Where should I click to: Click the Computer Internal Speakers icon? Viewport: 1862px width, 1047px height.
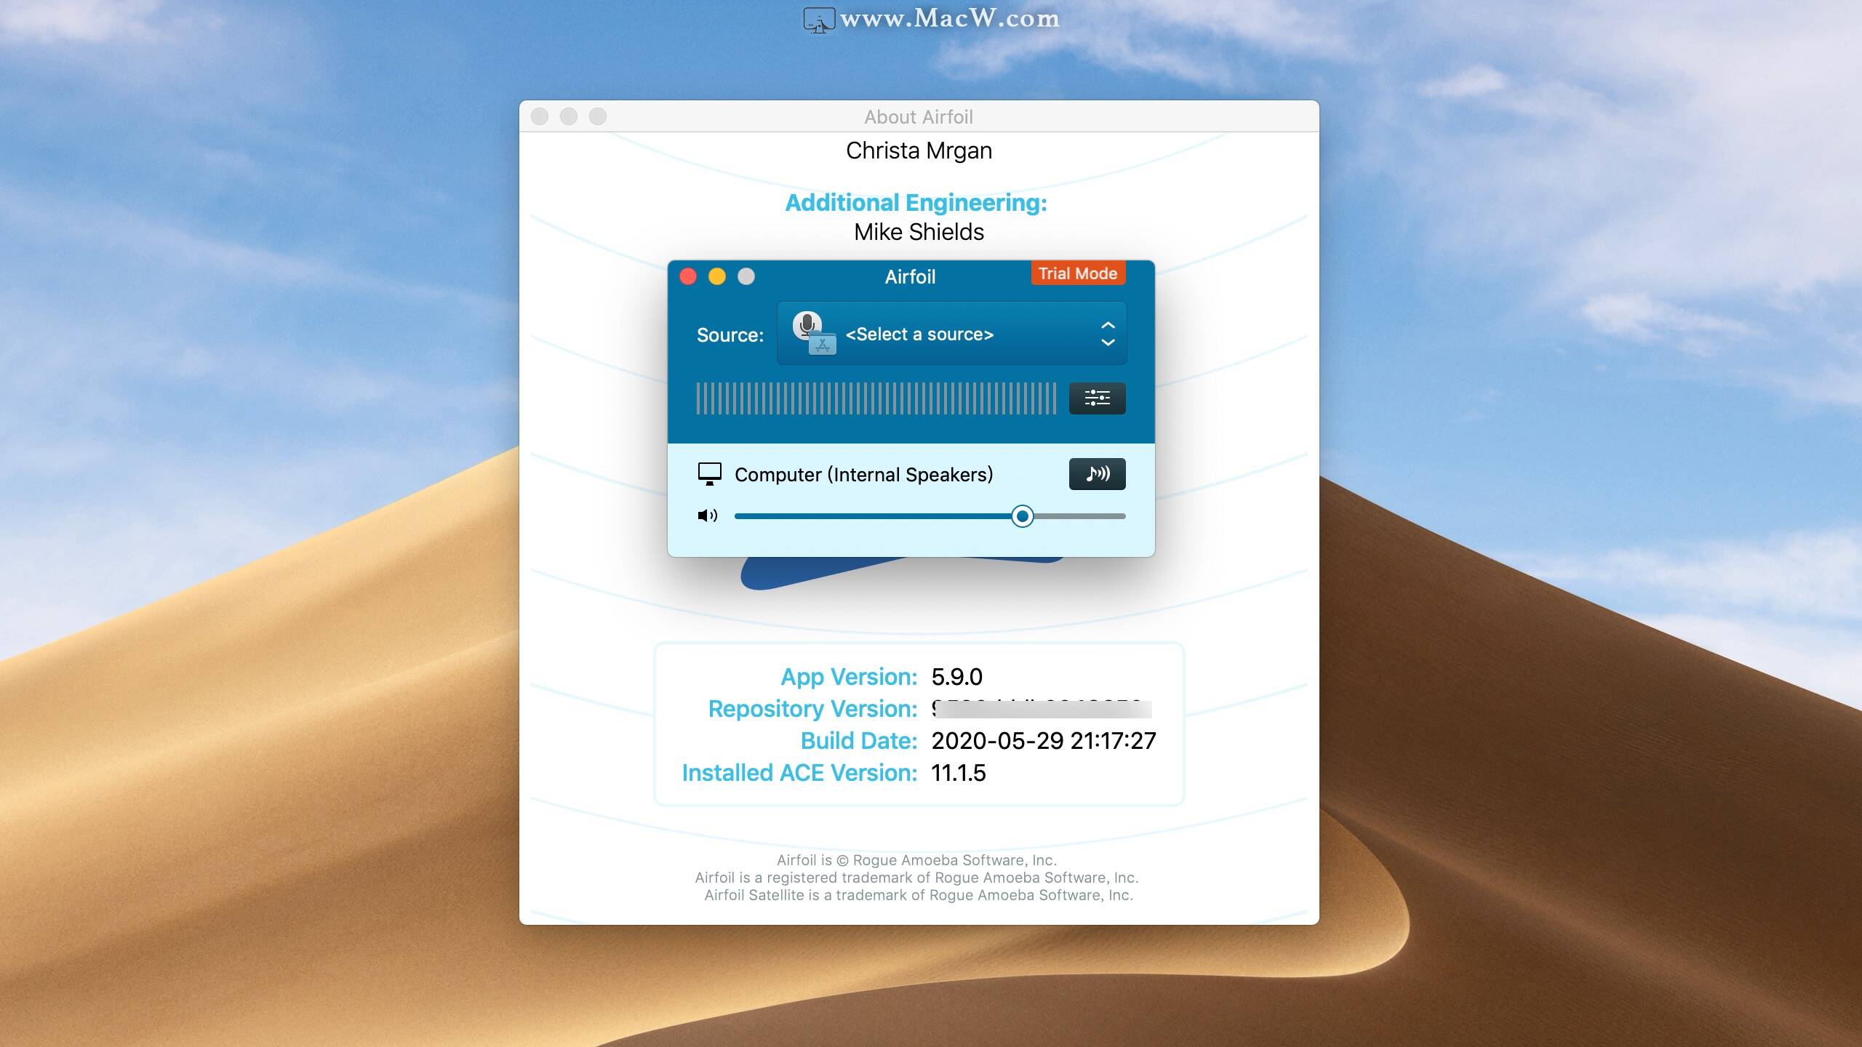707,474
